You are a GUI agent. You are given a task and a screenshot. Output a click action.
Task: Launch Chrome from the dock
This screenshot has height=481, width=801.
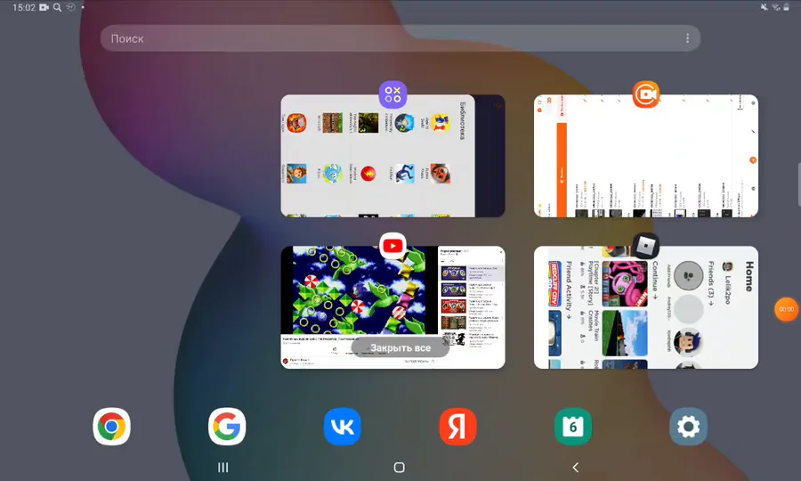coord(112,427)
